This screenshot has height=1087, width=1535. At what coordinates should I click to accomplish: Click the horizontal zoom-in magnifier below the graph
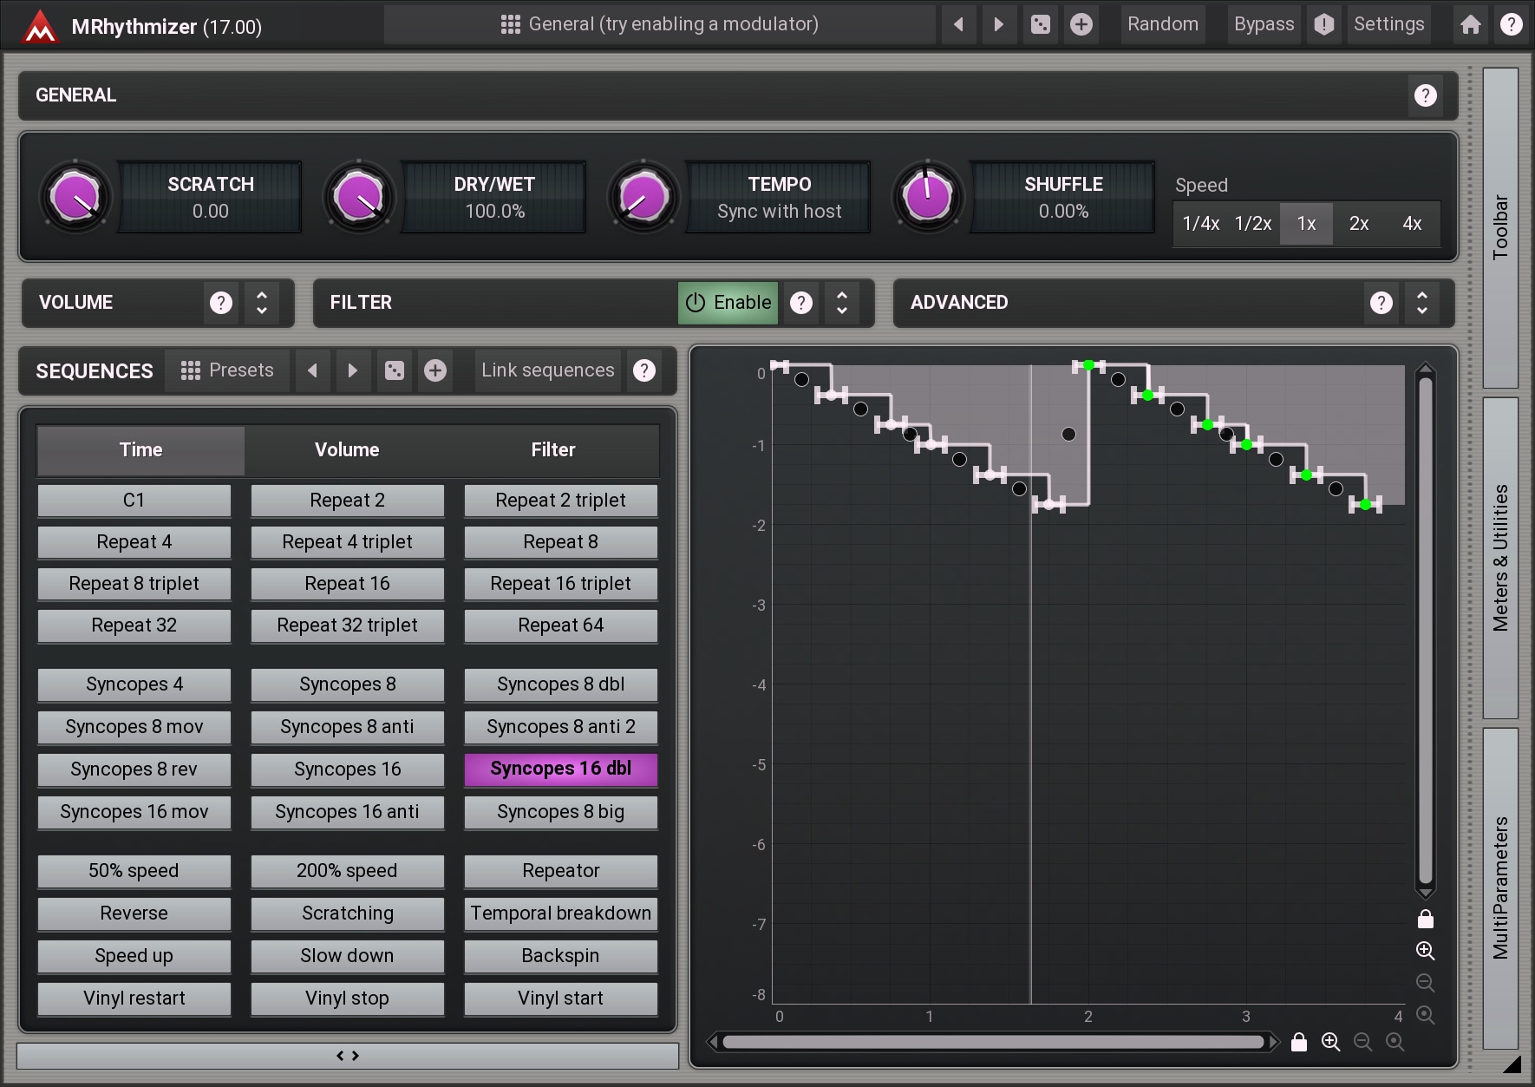1330,1042
